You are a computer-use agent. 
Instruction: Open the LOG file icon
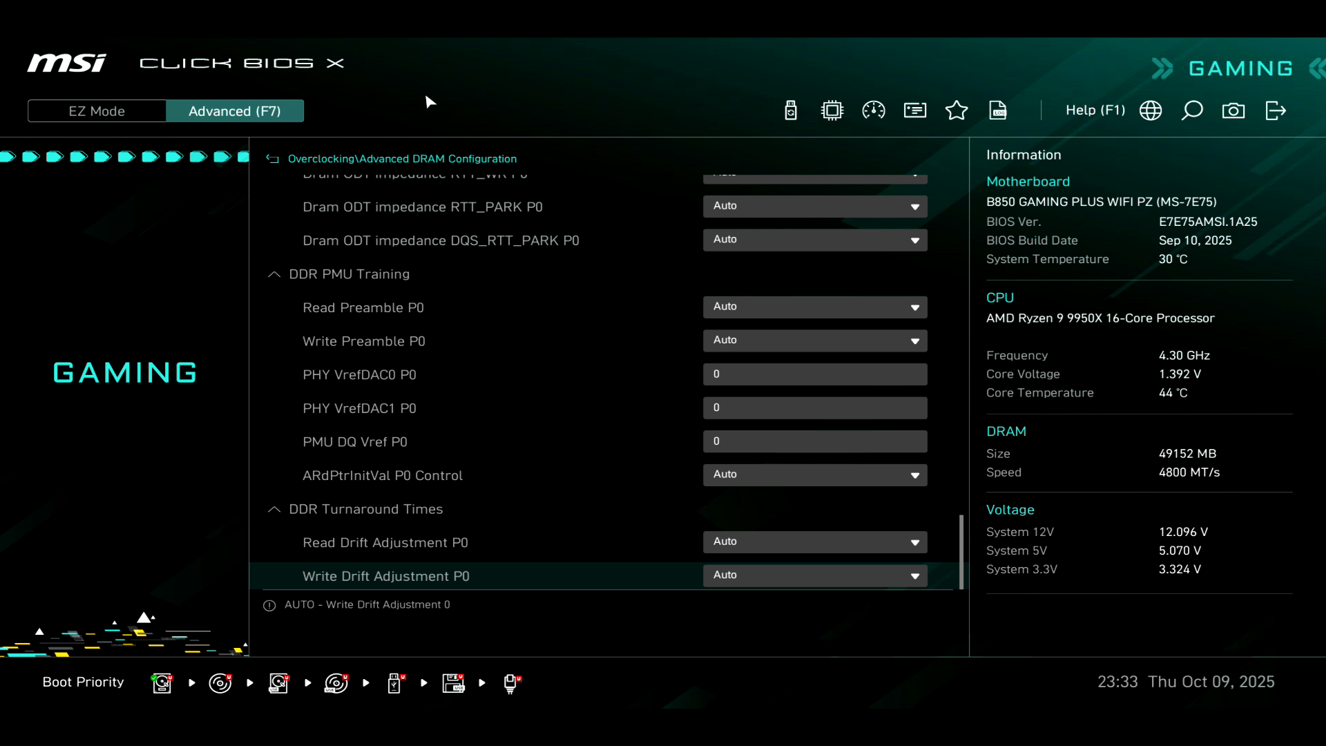[x=998, y=111]
